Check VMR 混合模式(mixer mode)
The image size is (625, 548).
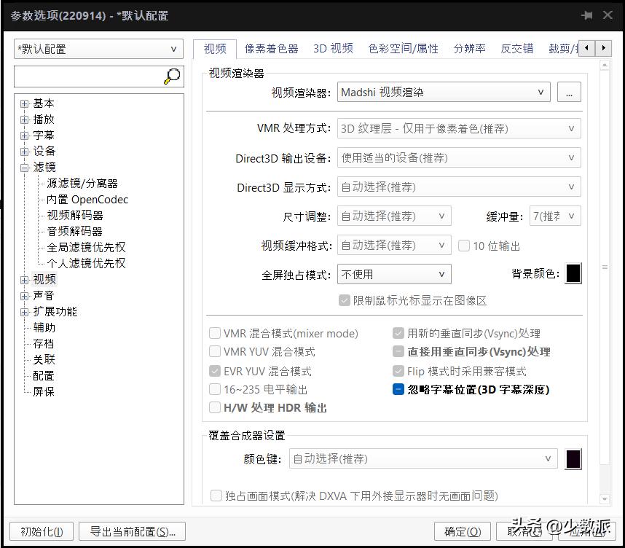pos(215,333)
